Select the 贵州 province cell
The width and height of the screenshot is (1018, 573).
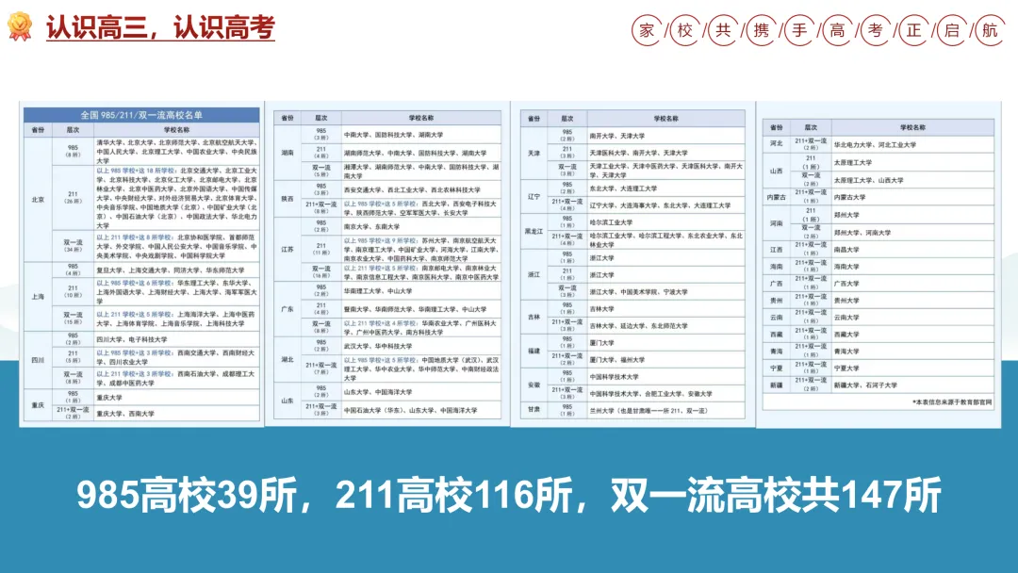pos(777,301)
